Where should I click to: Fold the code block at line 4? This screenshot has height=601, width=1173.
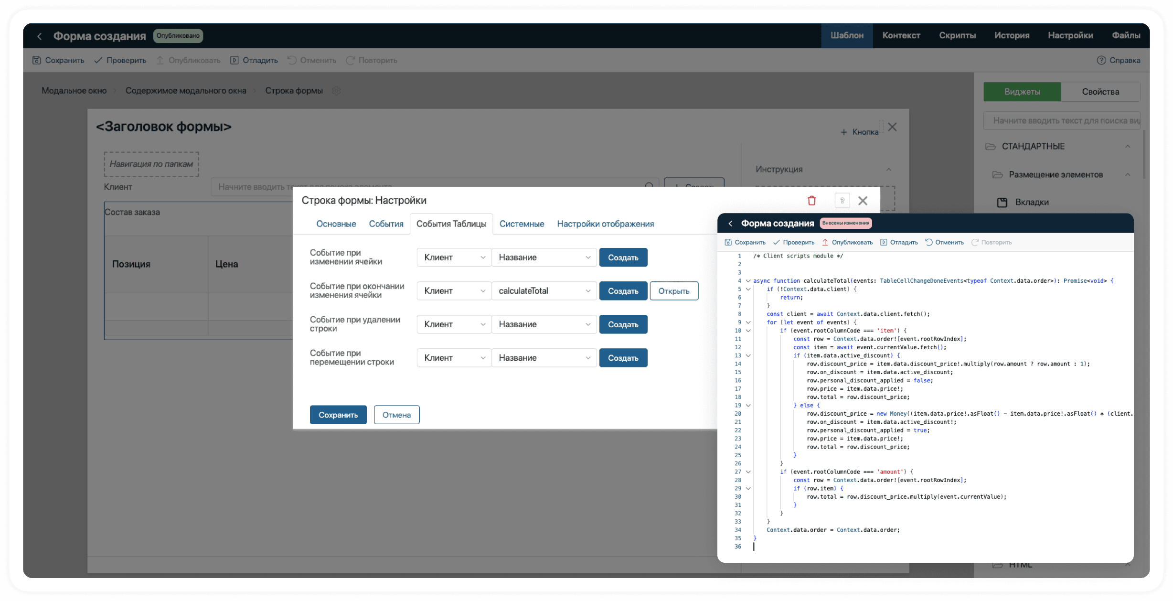click(x=748, y=281)
